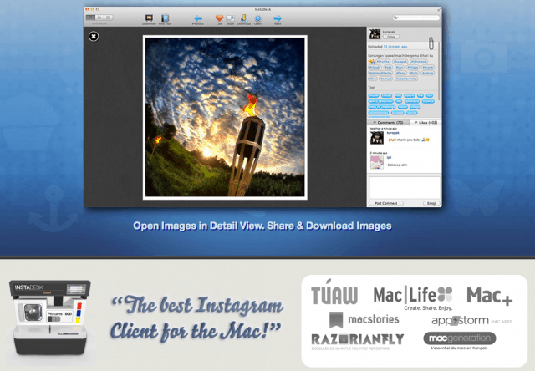Advance with the Next arrow icon
535x371 pixels.
coord(278,18)
